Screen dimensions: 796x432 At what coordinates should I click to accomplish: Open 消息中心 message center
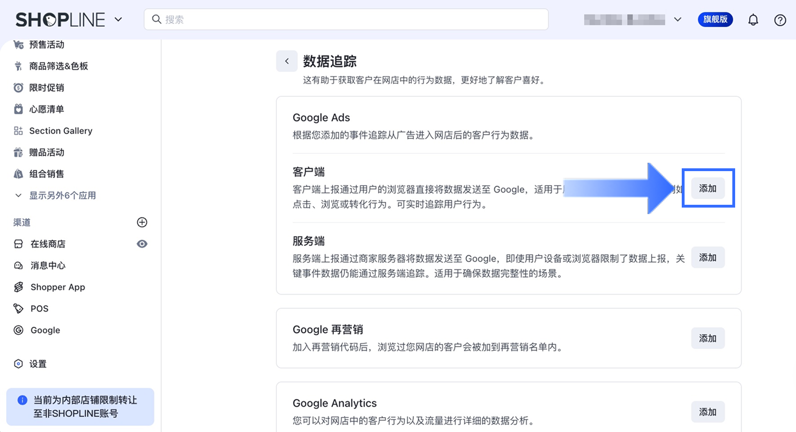click(x=48, y=266)
